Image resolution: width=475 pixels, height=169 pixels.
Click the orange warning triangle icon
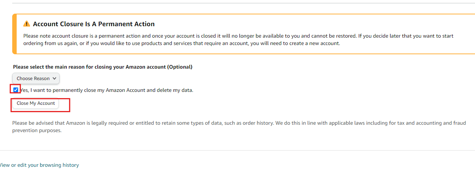tap(27, 24)
